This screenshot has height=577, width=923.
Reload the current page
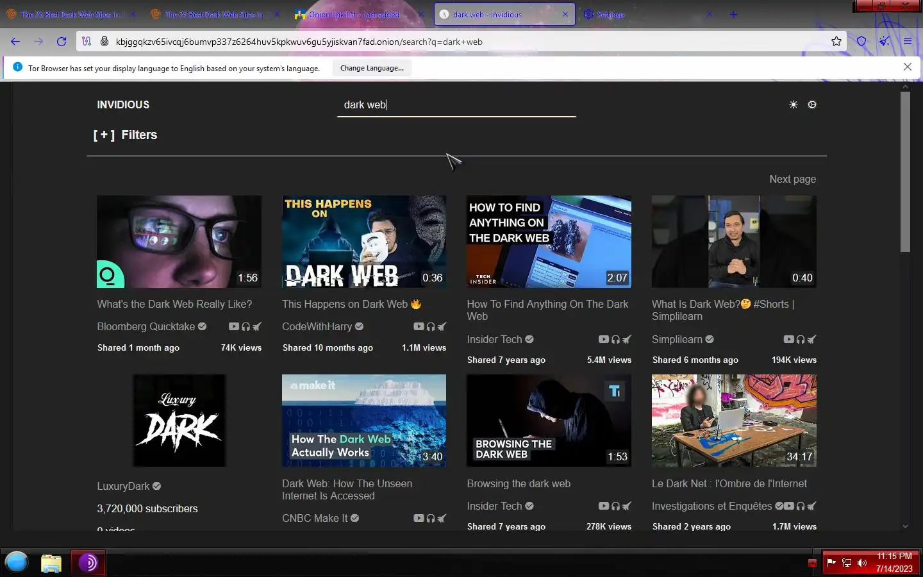62,42
